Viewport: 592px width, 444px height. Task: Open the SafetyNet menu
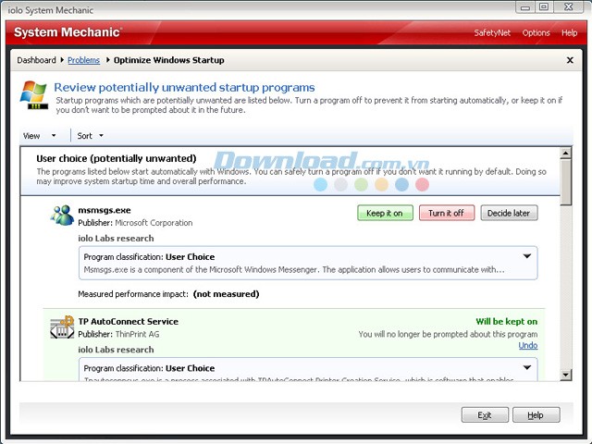[x=490, y=33]
